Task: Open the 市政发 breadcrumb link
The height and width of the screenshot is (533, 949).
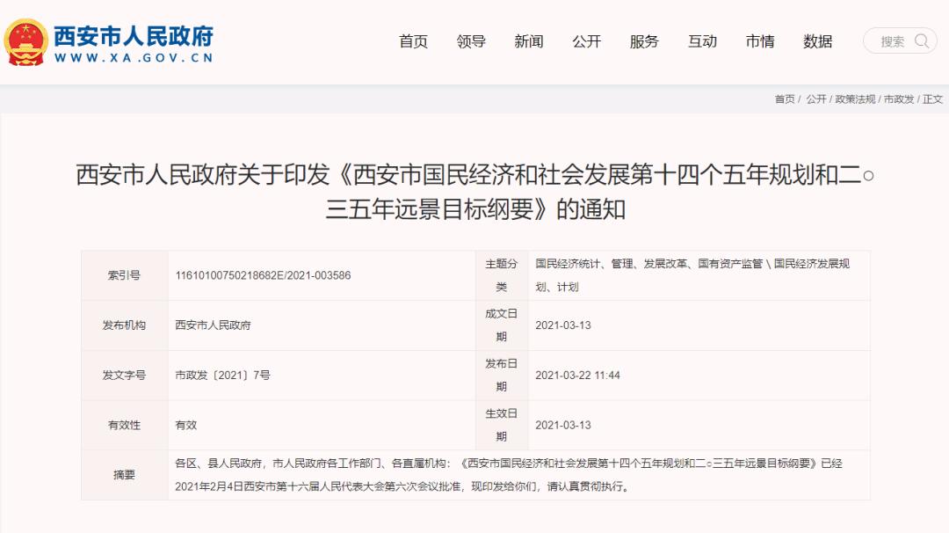Action: coord(895,99)
